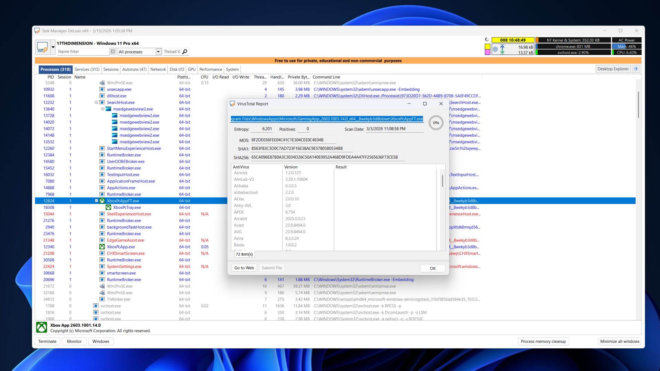
Task: Click Process memory cleanup button
Action: point(543,341)
